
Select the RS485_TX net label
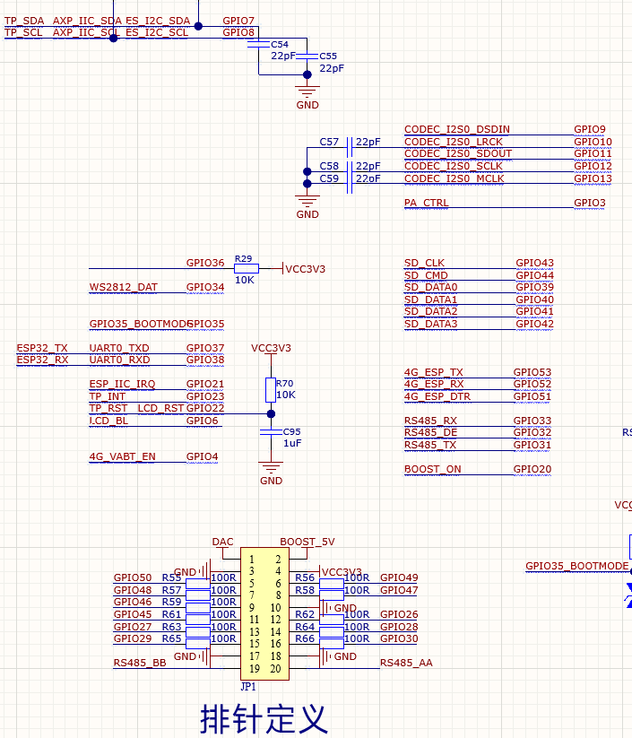[x=430, y=446]
